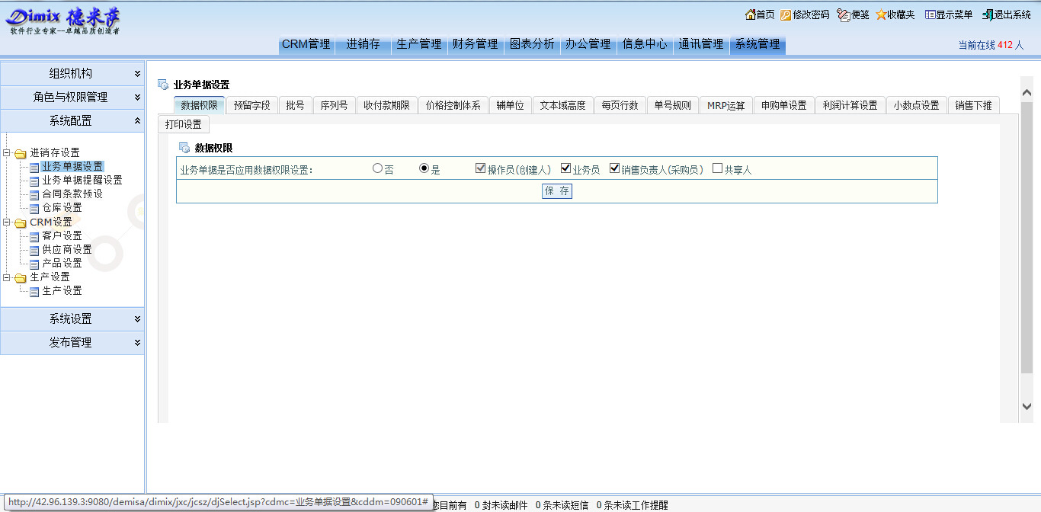Expand the 角色与权限管理 panel
The width and height of the screenshot is (1041, 512).
[x=72, y=98]
